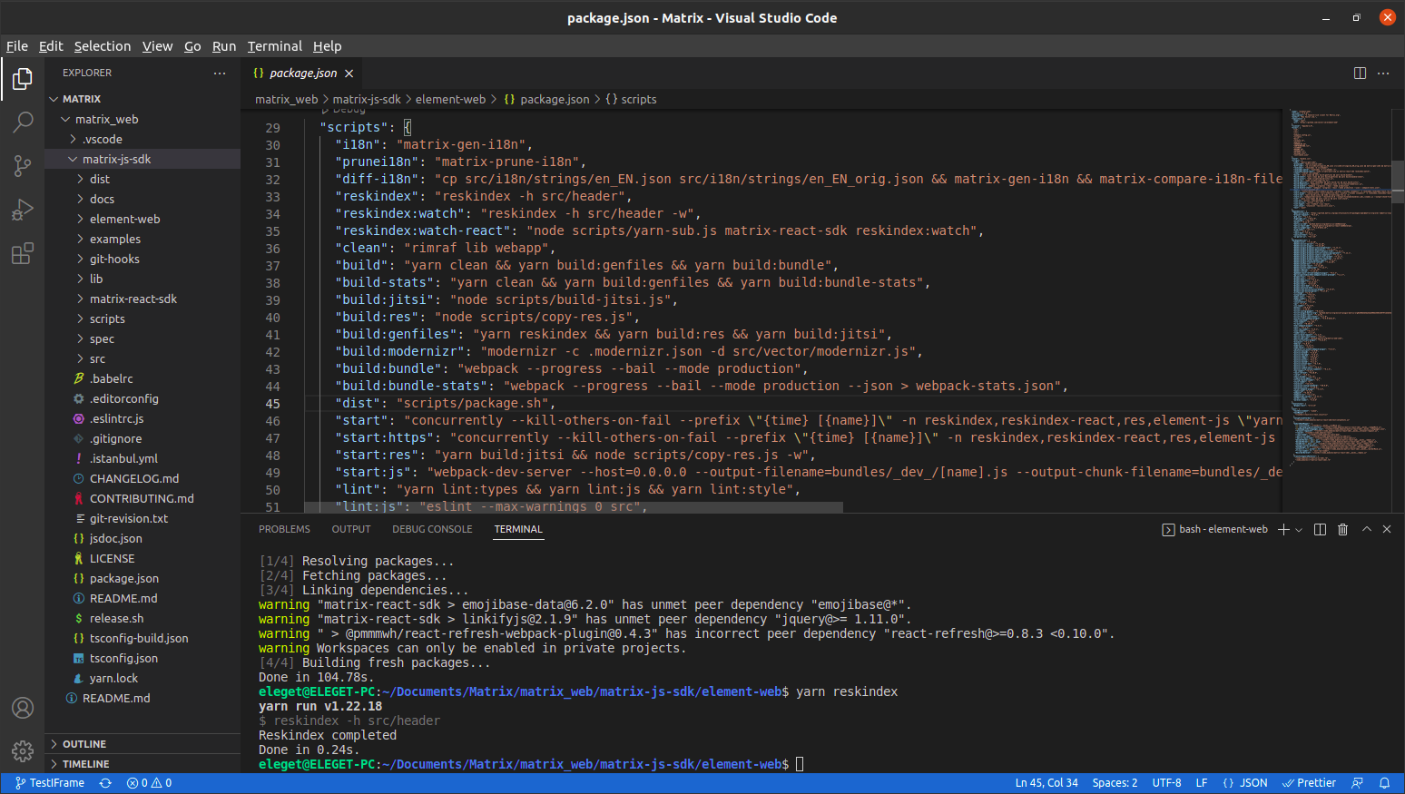
Task: Open the Run and Debug view
Action: coord(23,210)
